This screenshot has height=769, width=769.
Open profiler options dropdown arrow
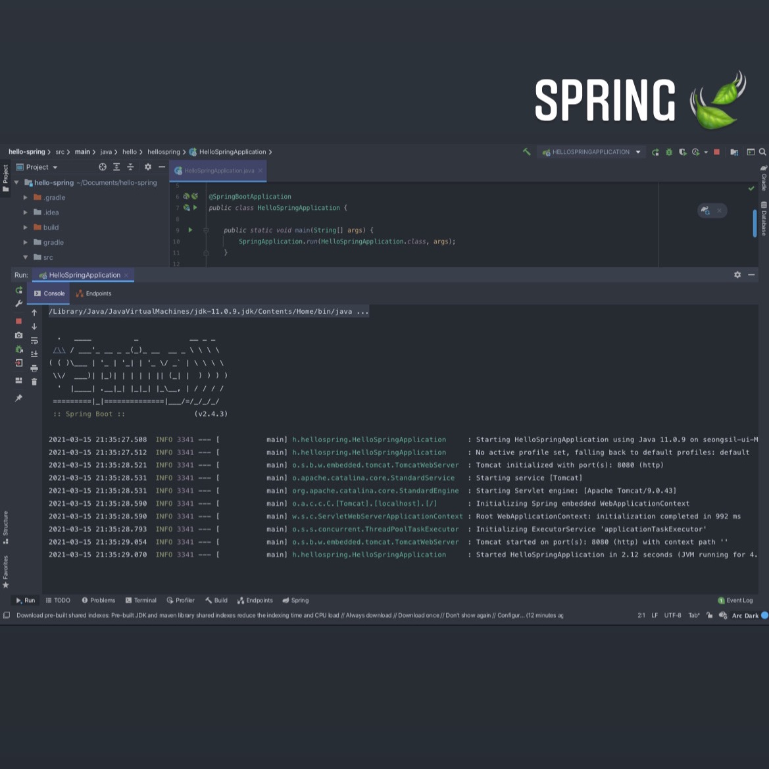[x=706, y=152]
